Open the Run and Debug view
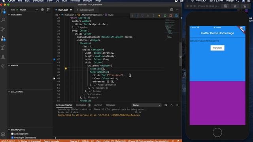 click(3, 39)
